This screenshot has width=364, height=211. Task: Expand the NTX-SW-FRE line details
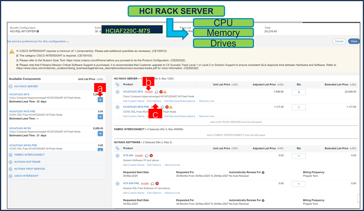118,184
